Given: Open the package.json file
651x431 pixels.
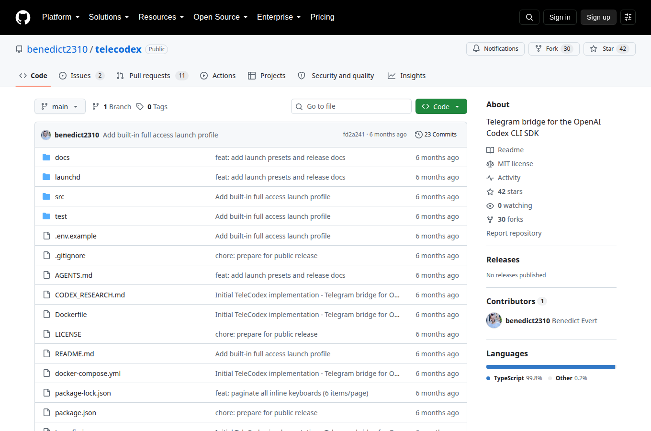Looking at the screenshot, I should 76,413.
